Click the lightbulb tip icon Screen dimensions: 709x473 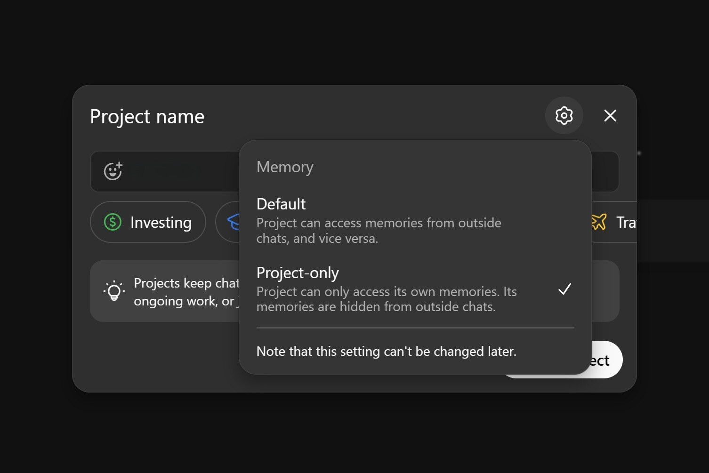pos(114,291)
